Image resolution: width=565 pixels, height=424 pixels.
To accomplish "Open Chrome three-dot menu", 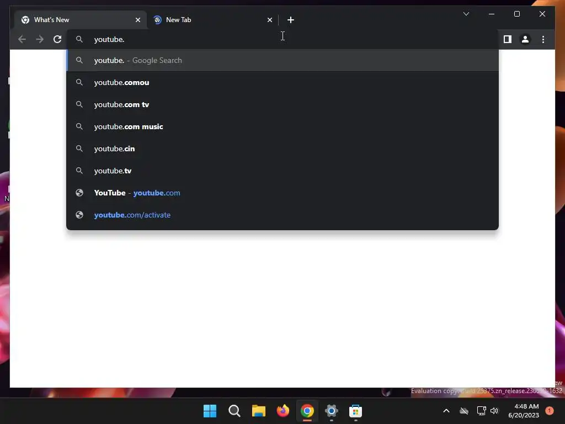I will coord(543,39).
